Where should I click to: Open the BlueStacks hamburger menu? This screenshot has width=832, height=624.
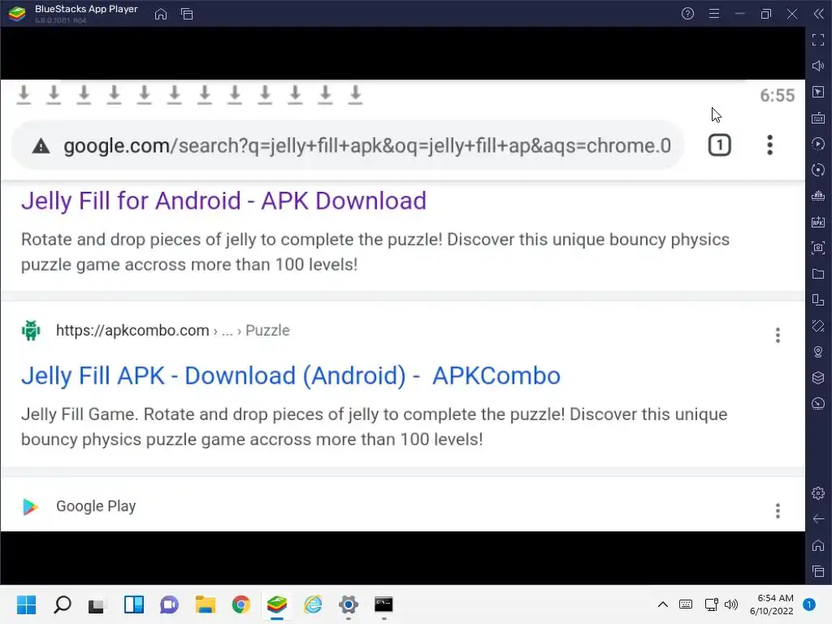coord(714,14)
